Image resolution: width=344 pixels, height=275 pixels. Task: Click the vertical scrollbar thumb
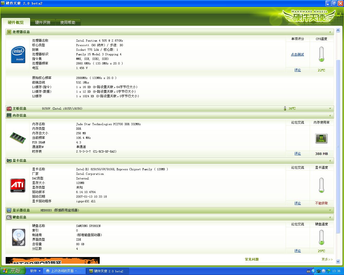coord(338,146)
